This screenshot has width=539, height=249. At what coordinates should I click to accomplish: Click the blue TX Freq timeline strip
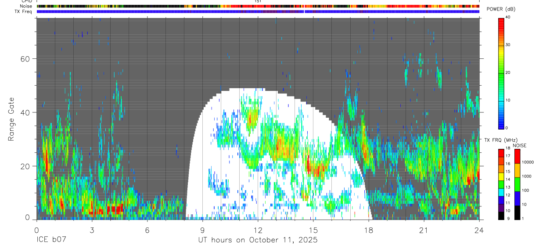[258, 11]
